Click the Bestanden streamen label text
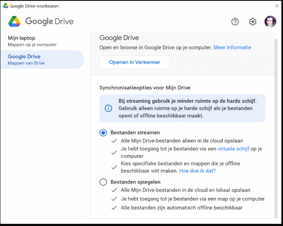 pos(135,133)
